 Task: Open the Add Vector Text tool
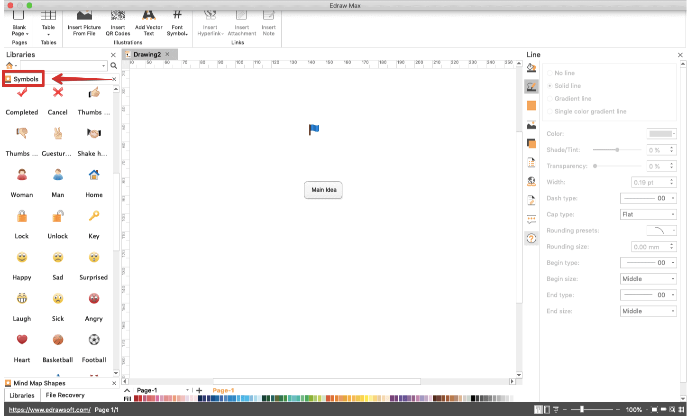pyautogui.click(x=148, y=21)
